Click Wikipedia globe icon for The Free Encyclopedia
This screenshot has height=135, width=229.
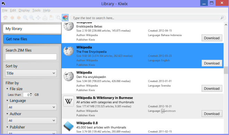click(x=68, y=51)
